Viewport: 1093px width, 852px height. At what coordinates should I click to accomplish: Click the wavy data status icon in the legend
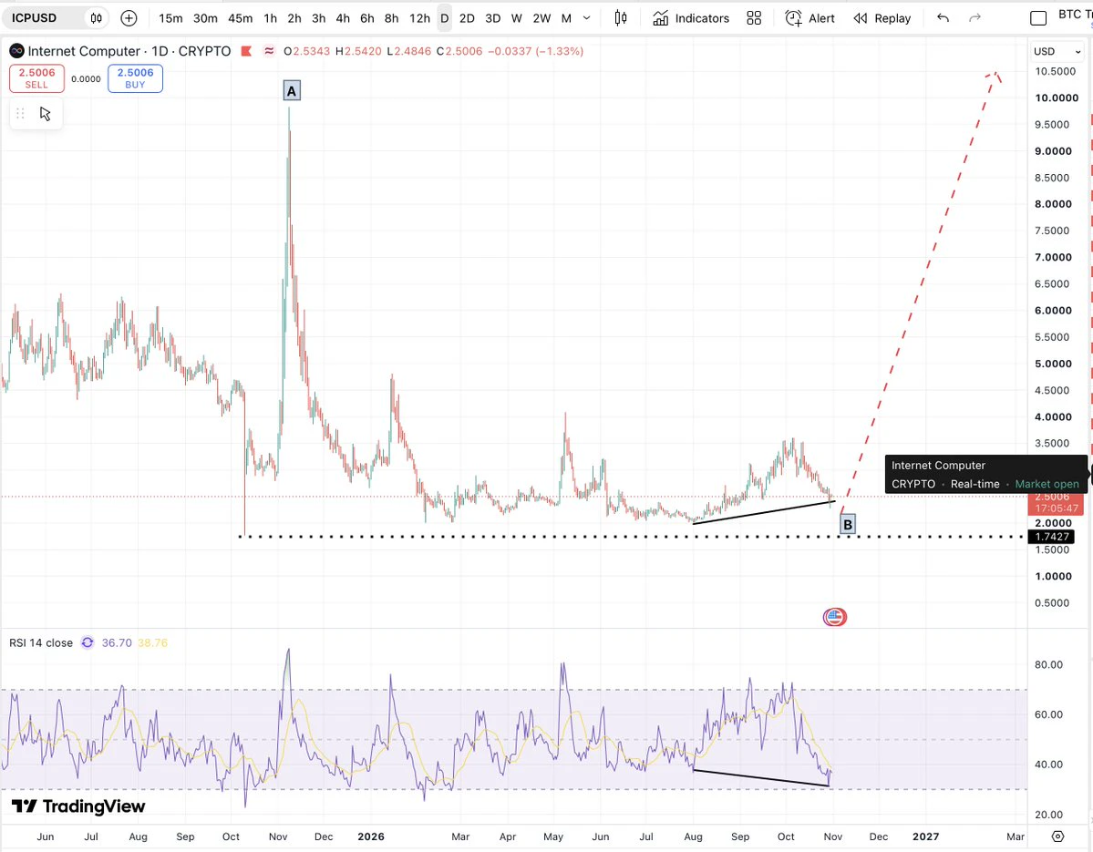tap(269, 51)
